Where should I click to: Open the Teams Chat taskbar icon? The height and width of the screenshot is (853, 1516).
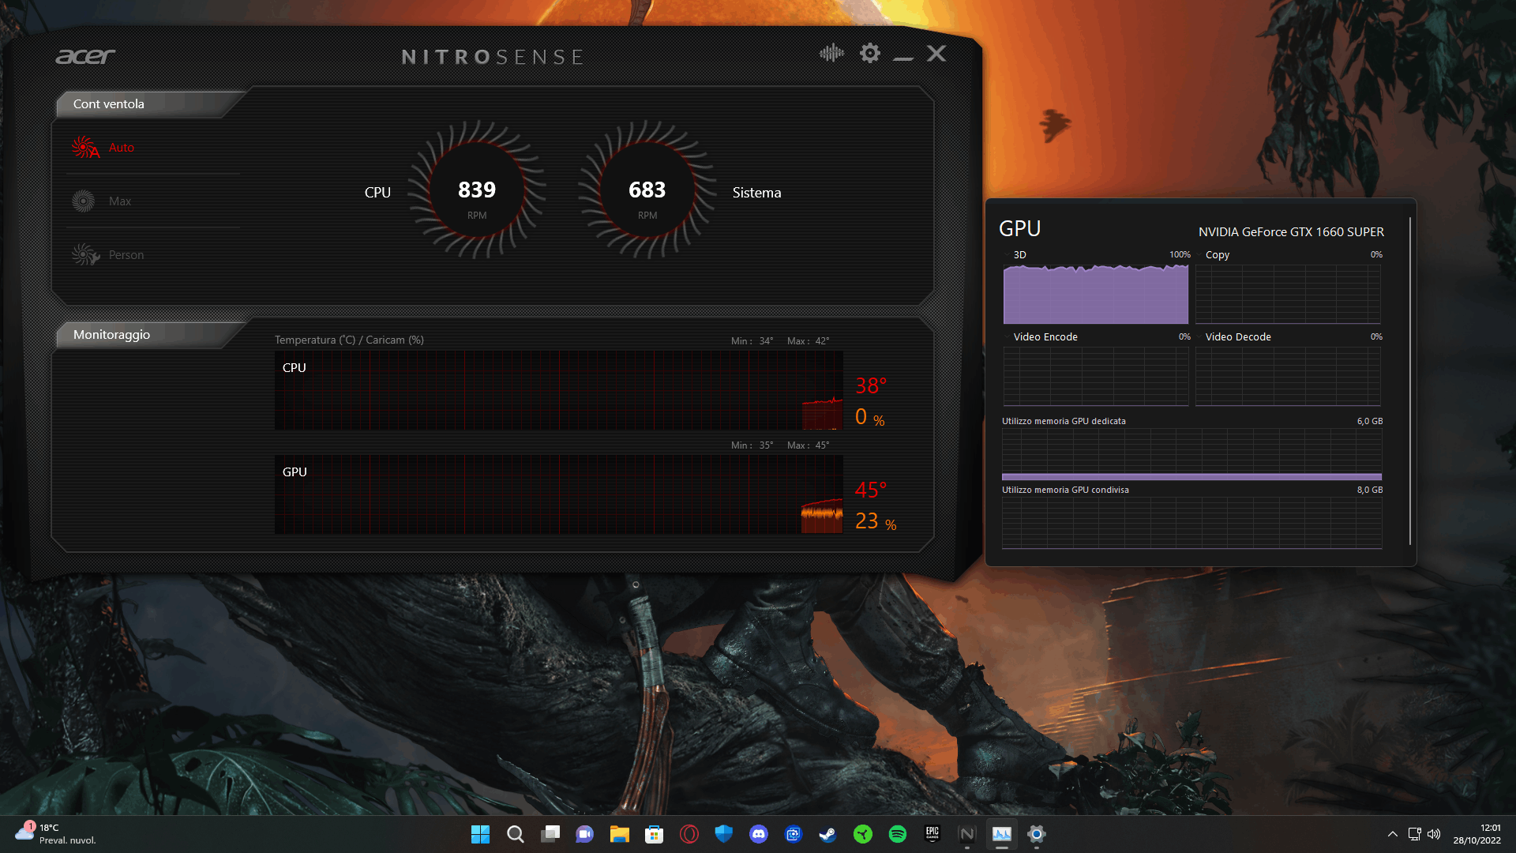point(584,834)
